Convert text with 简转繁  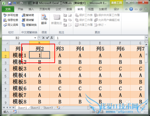pos(28,20)
